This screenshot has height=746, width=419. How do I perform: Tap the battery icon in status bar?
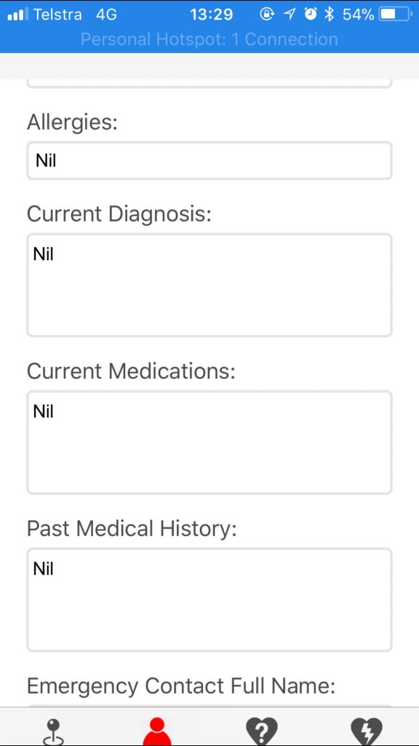(x=395, y=15)
